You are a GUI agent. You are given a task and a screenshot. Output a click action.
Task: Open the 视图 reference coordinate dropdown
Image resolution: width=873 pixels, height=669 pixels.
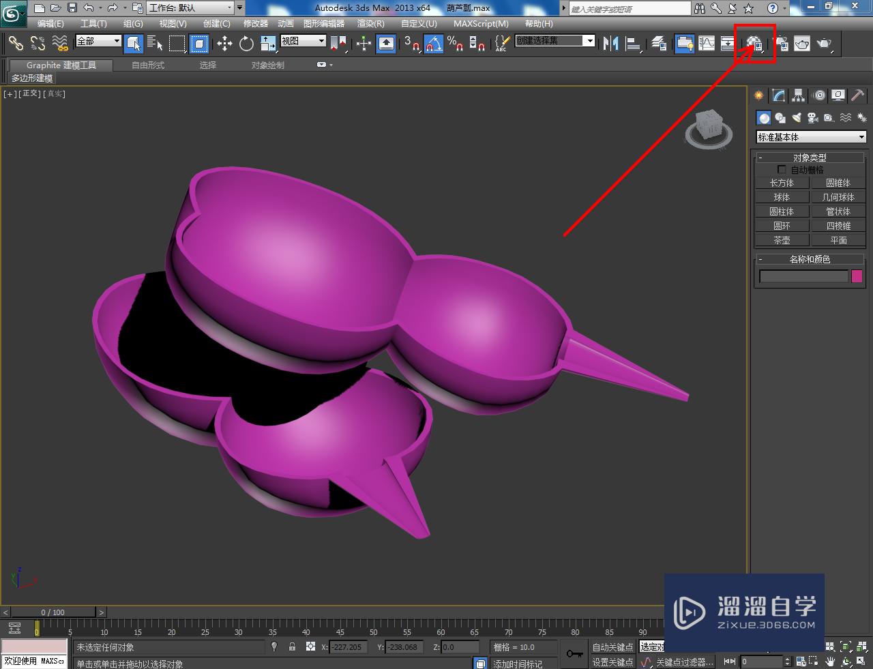[x=303, y=41]
